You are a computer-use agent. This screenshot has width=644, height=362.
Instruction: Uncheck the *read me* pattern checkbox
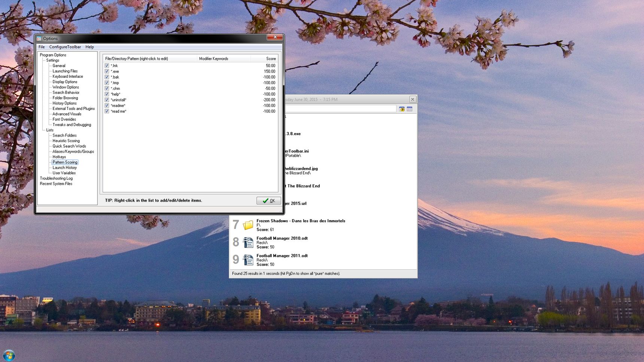point(107,111)
